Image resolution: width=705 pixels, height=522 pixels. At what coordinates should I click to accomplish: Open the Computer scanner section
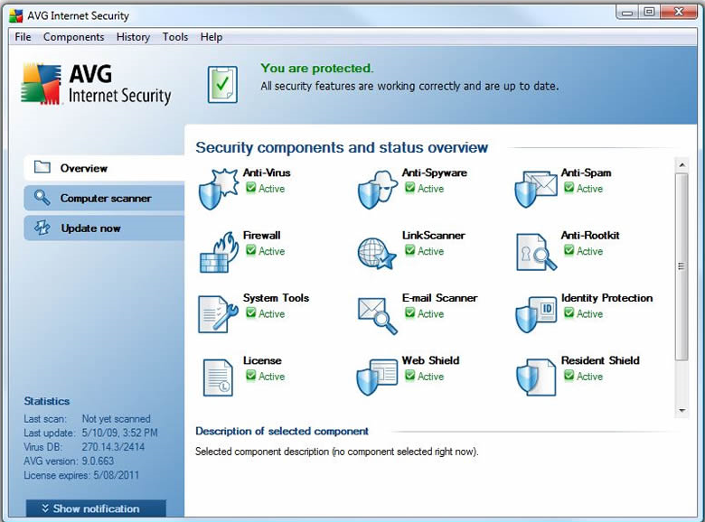click(x=105, y=199)
